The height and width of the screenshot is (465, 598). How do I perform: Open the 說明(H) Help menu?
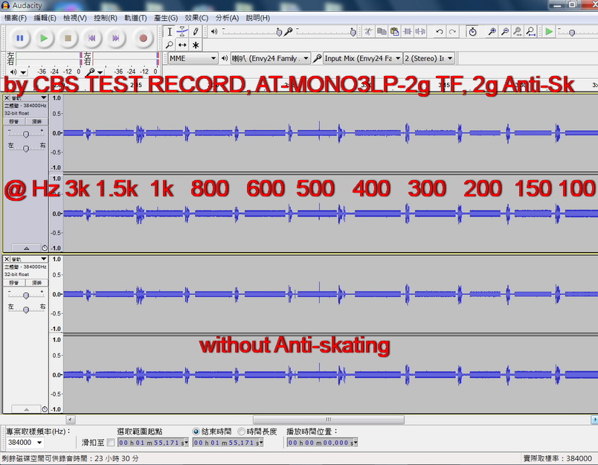pos(258,18)
